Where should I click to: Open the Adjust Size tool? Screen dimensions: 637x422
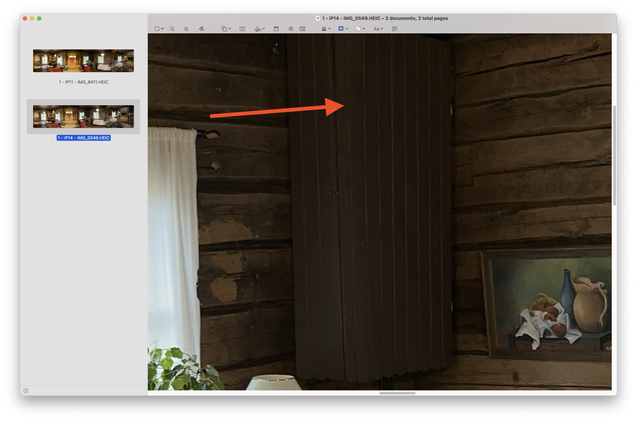303,29
